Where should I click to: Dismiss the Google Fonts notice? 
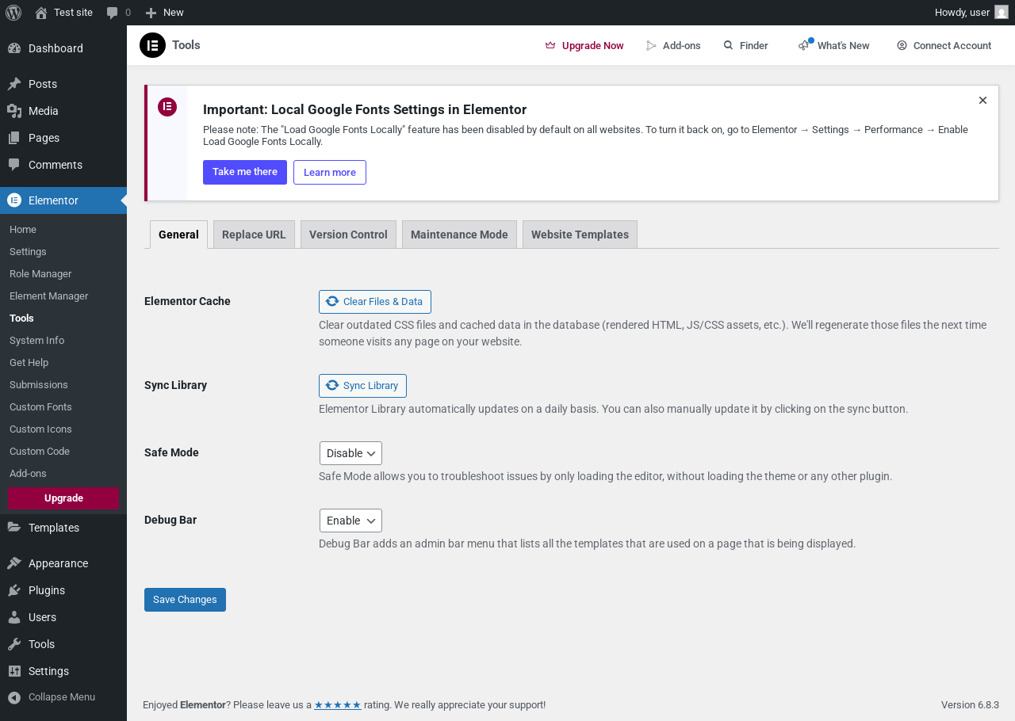coord(982,101)
